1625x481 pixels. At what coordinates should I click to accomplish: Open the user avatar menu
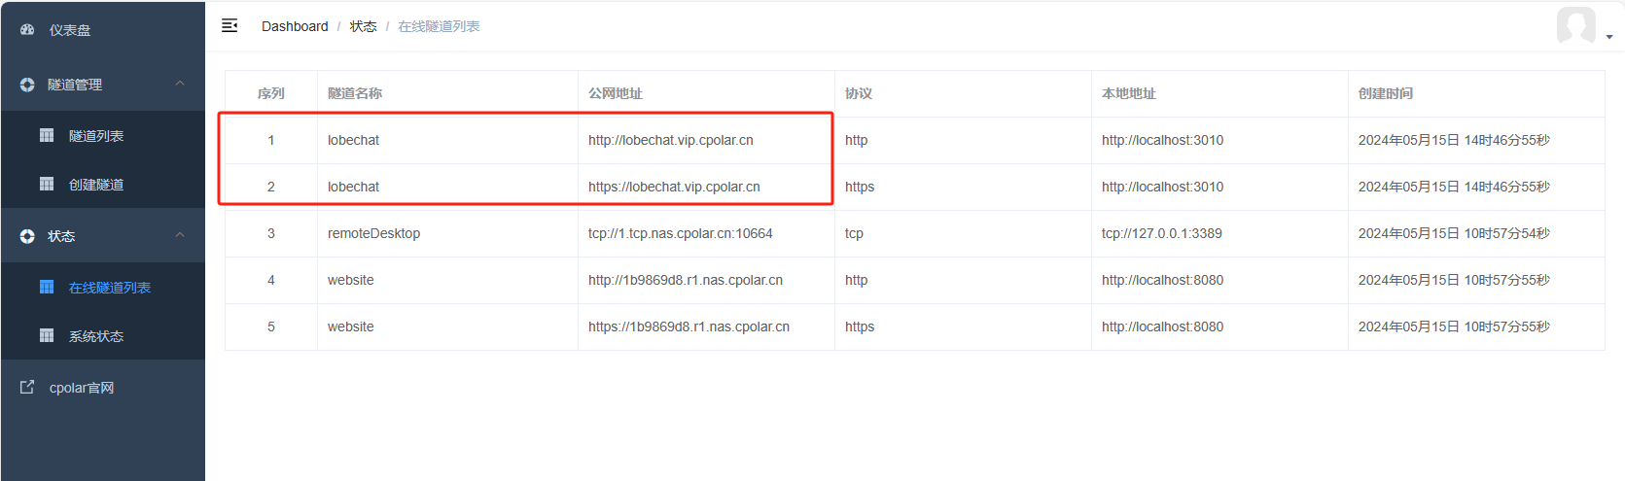[1575, 25]
